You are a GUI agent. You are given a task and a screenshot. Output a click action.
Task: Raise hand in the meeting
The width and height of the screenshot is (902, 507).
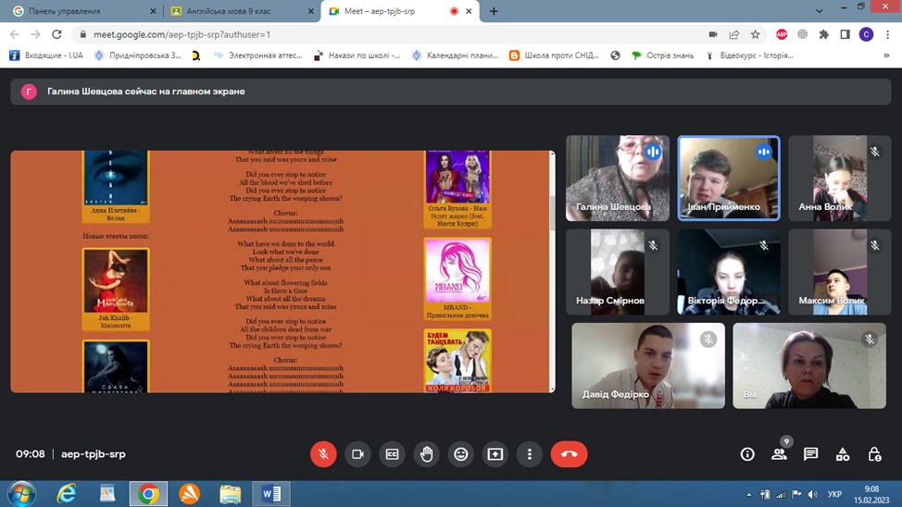pos(426,454)
